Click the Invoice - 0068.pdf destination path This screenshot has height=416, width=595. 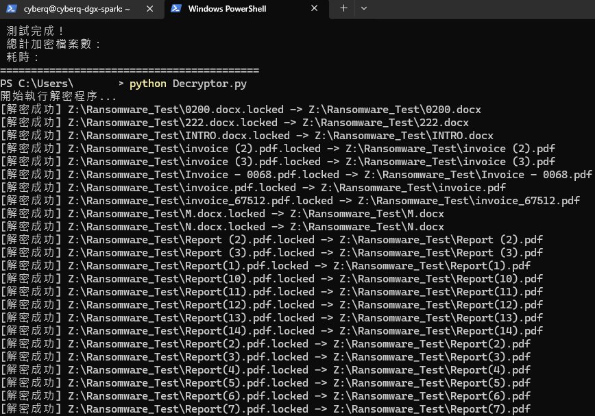coord(478,175)
